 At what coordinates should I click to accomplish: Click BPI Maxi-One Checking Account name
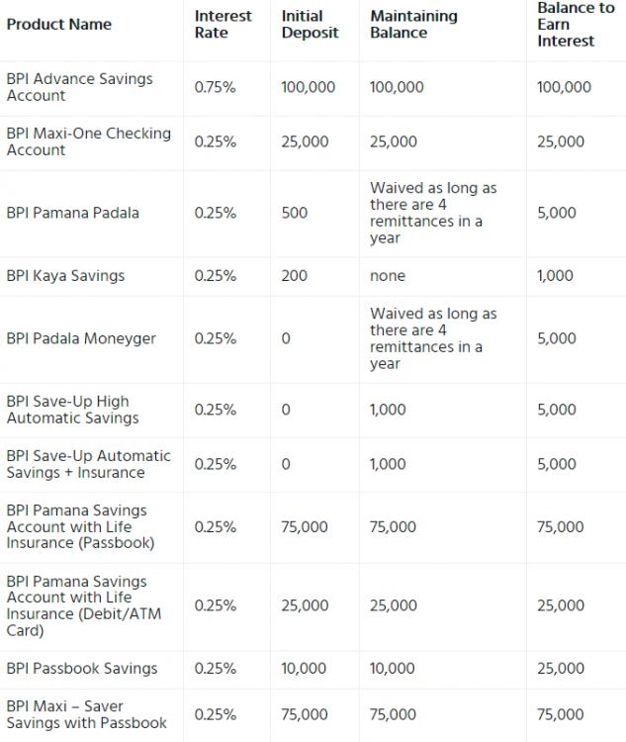[x=88, y=141]
